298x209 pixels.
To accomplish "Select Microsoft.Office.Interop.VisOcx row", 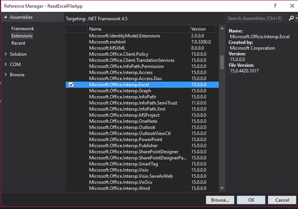I will tap(142, 182).
